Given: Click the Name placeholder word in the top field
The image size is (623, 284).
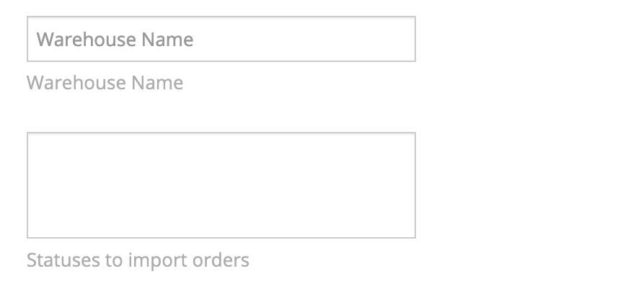Looking at the screenshot, I should coord(167,40).
